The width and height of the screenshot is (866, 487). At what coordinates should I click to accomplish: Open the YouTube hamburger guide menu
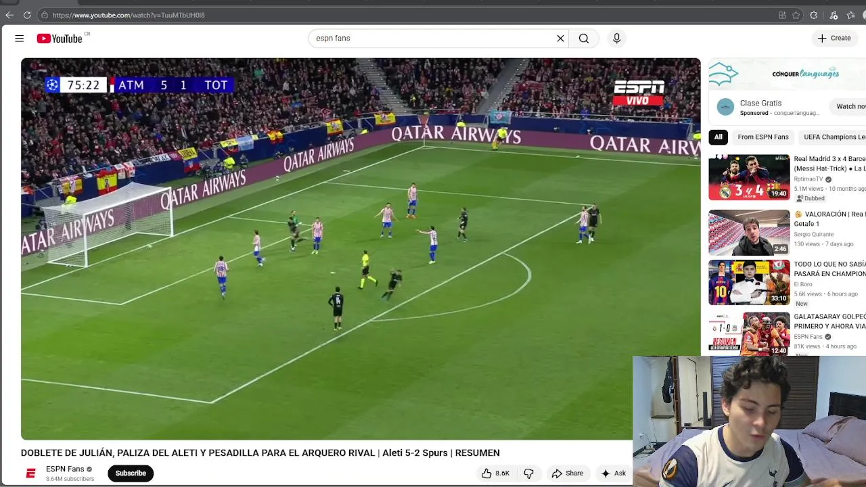20,39
